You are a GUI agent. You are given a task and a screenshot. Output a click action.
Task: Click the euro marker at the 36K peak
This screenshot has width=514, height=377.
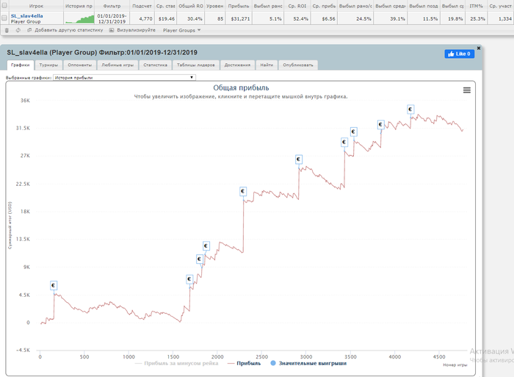[410, 109]
